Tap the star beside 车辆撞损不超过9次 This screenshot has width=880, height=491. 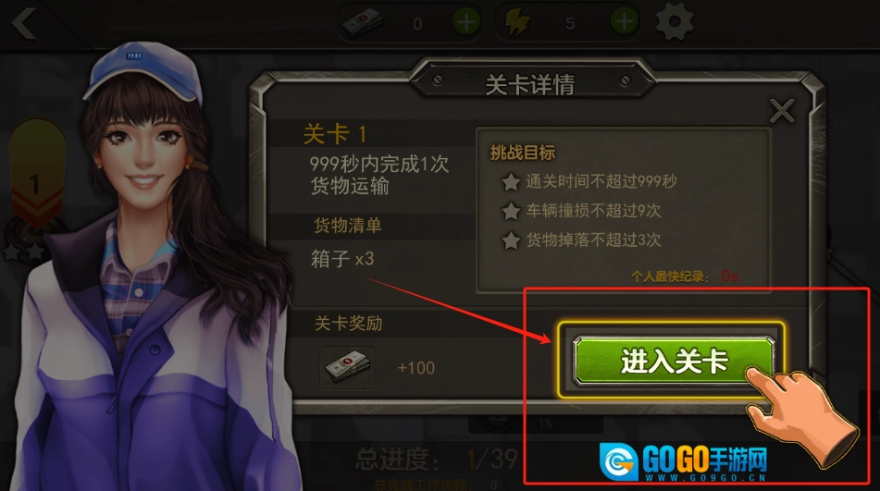point(511,211)
